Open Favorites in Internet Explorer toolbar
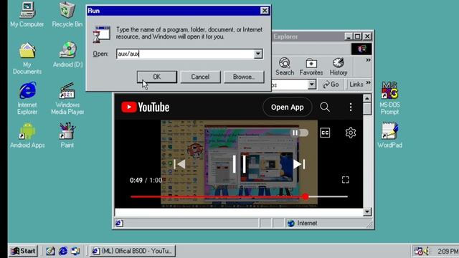This screenshot has width=459, height=258. tap(311, 67)
